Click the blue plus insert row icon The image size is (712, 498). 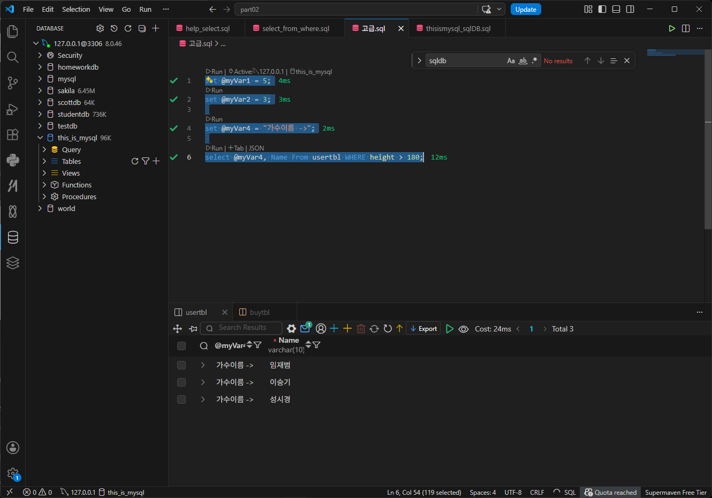[x=334, y=329]
